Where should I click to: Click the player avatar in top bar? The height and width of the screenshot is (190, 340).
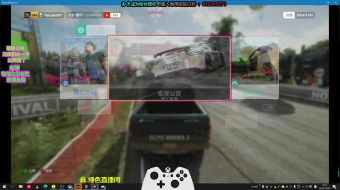pos(27,15)
